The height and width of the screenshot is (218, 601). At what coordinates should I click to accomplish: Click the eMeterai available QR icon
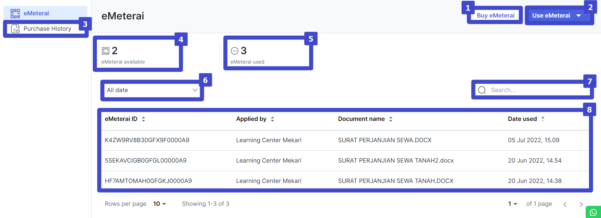click(x=105, y=51)
